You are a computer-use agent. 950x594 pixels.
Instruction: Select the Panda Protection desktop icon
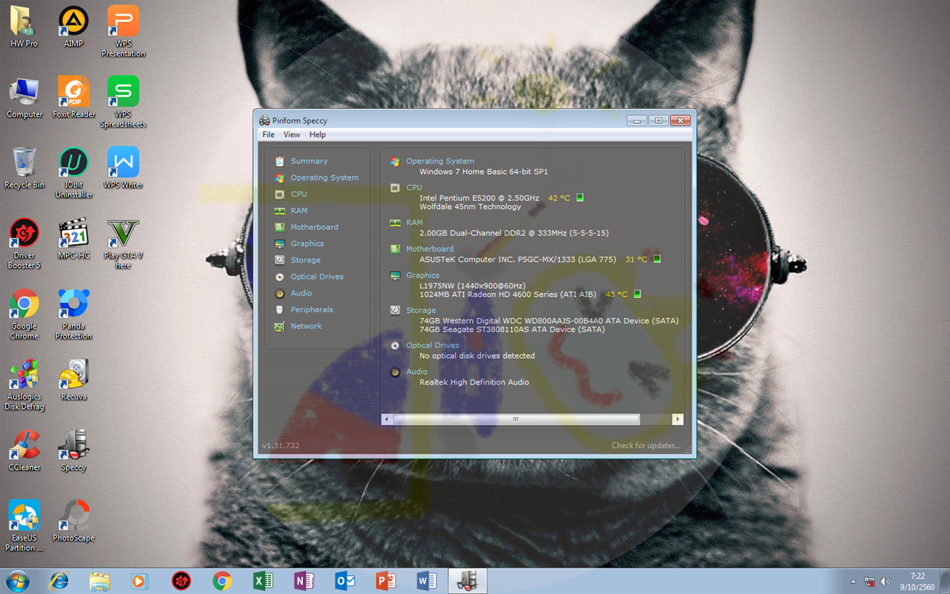tap(74, 314)
